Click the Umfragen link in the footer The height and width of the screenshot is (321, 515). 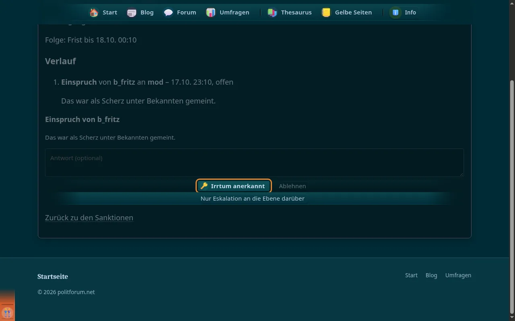pos(458,275)
